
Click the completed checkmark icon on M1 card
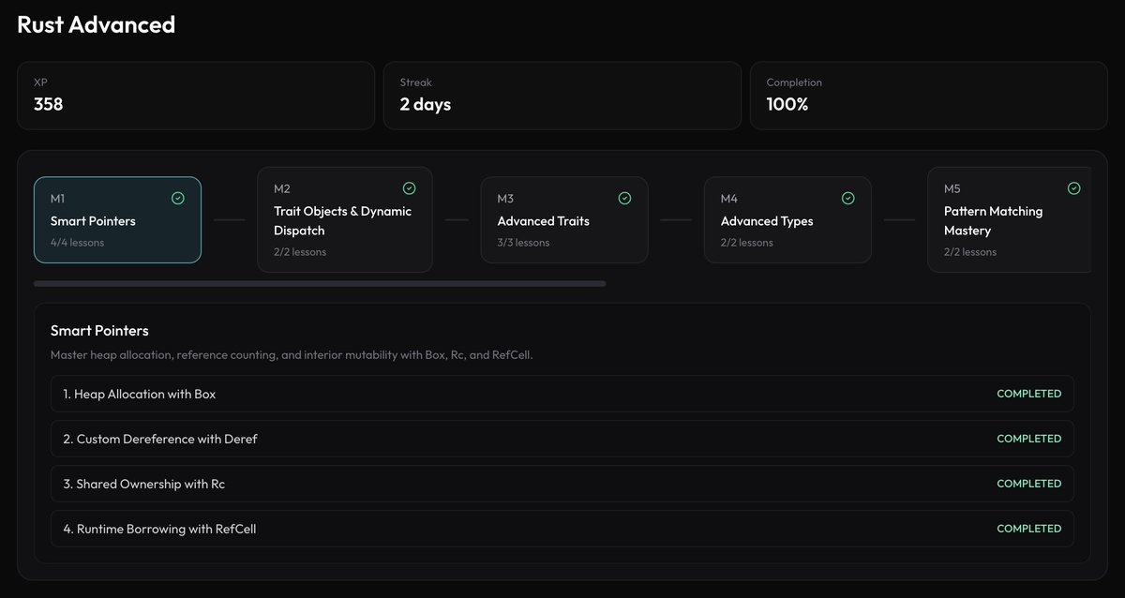178,199
